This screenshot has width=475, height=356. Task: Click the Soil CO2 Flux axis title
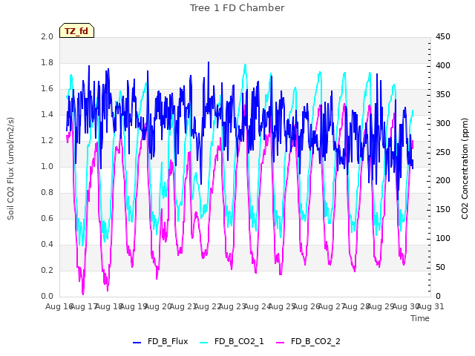coord(10,168)
